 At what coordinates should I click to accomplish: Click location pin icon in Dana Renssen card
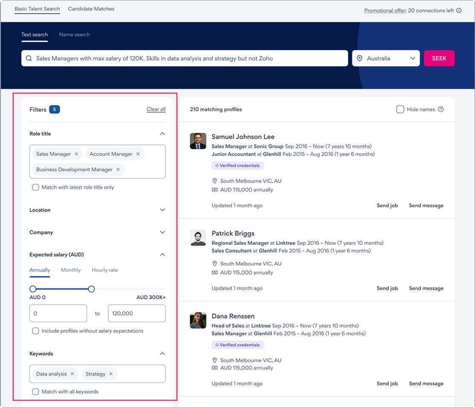pos(214,360)
